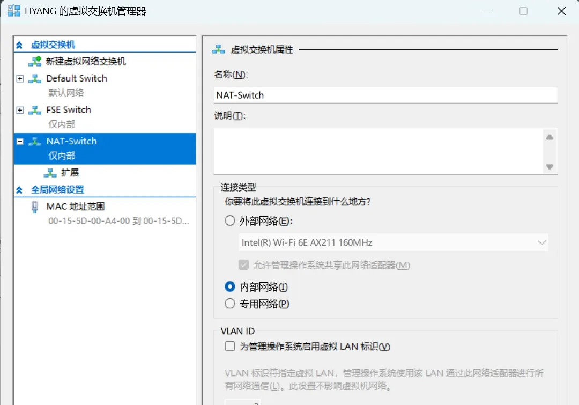Collapse the 全局网络设置 section header

19,190
